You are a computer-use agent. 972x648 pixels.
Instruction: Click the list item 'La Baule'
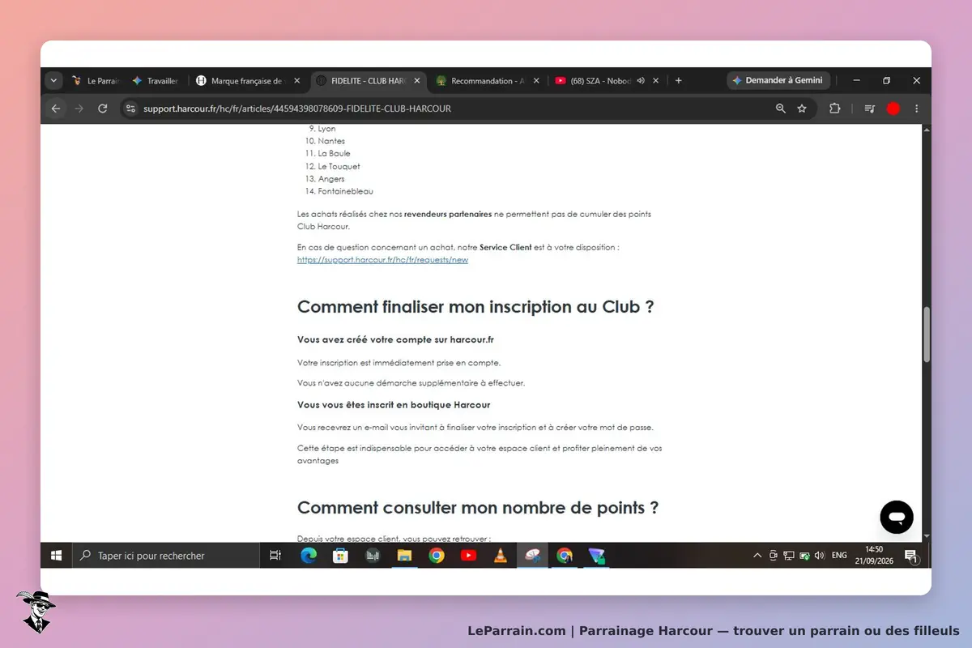[x=334, y=153]
